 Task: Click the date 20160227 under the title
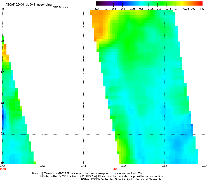pos(61,7)
